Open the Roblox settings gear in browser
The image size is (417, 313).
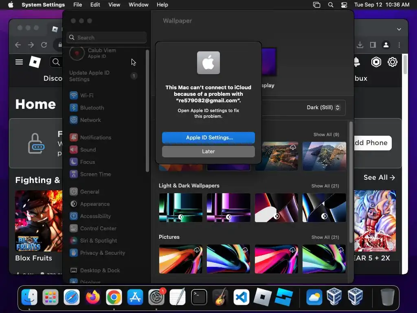(393, 62)
